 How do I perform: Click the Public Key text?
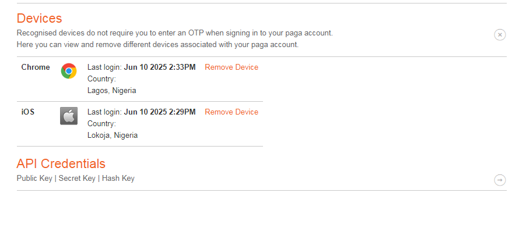34,179
